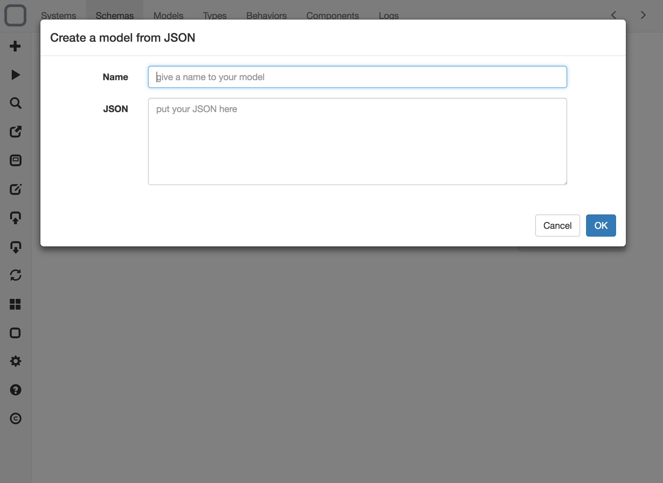Select the upload cloud arrow icon
Screen dimensions: 663x483
click(15, 218)
